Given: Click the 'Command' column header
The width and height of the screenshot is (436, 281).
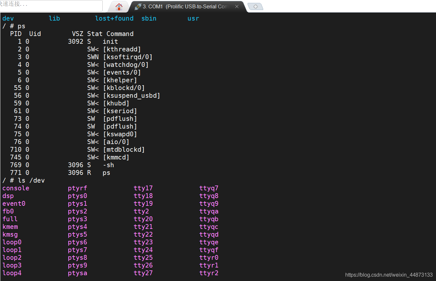Looking at the screenshot, I should coord(120,34).
